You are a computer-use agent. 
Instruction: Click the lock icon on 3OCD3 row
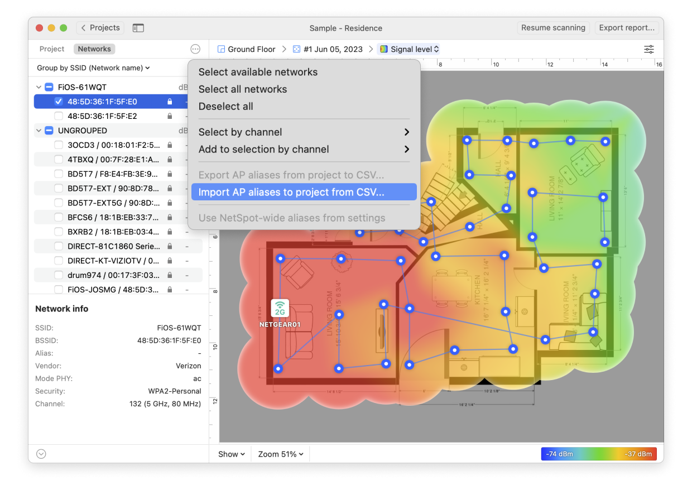tap(170, 145)
